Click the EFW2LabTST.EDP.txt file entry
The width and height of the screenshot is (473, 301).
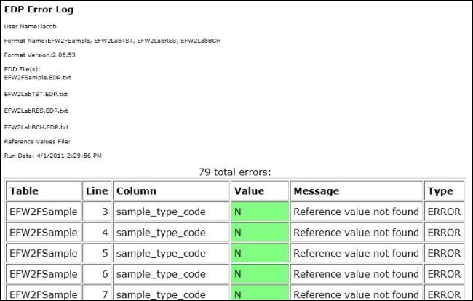click(36, 94)
